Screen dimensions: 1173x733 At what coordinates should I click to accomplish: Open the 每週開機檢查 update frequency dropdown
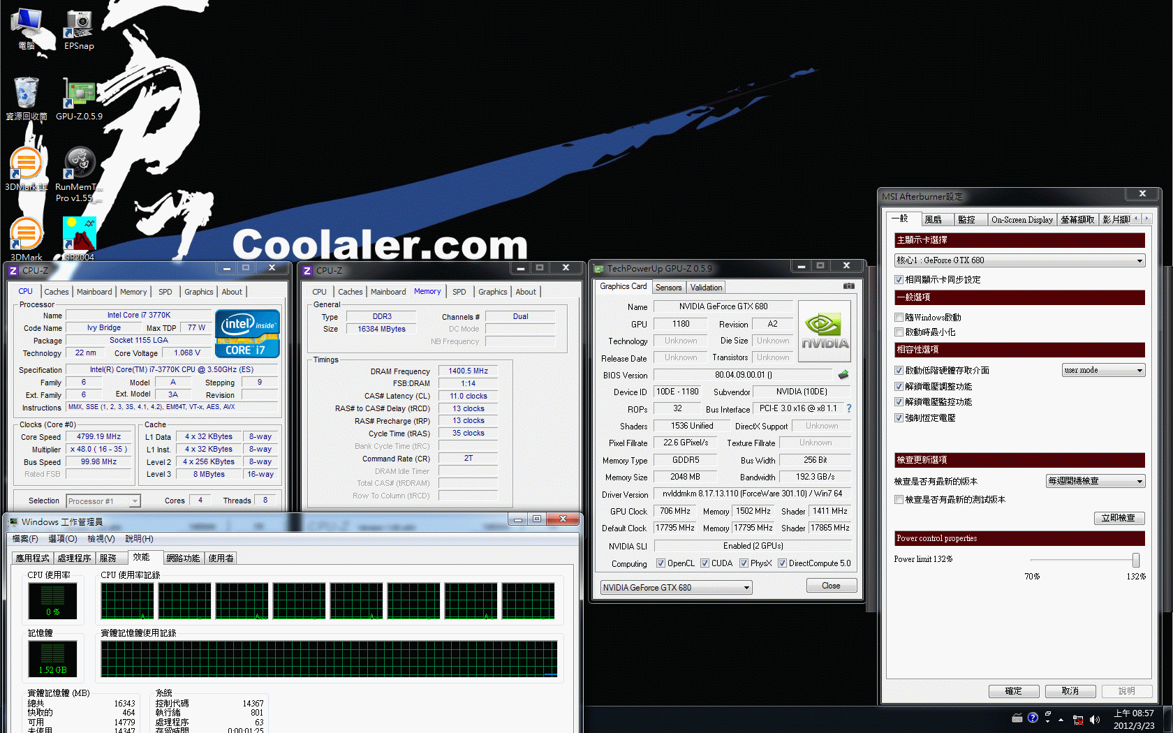pyautogui.click(x=1095, y=481)
